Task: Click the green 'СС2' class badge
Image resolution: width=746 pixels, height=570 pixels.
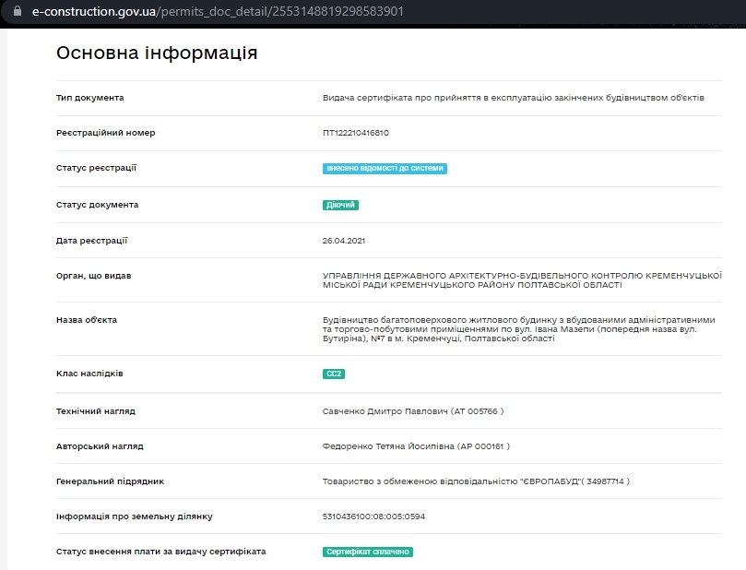Action: tap(334, 374)
